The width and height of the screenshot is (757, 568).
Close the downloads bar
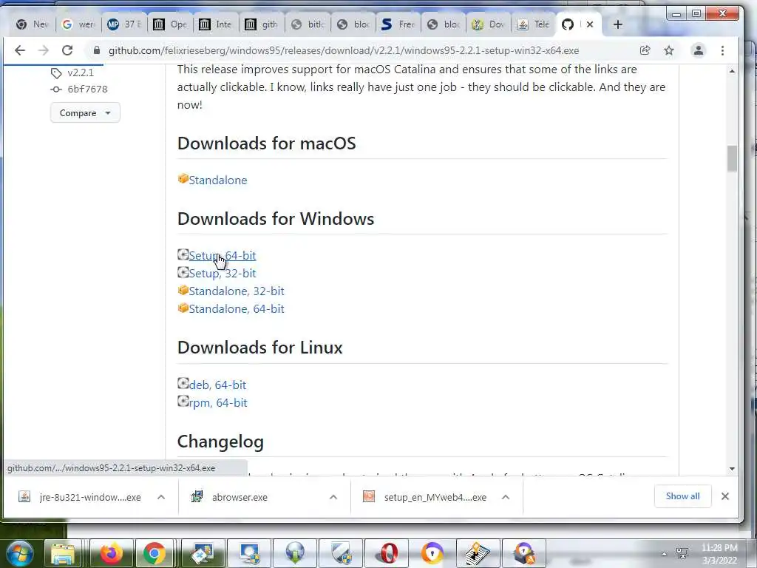point(724,496)
